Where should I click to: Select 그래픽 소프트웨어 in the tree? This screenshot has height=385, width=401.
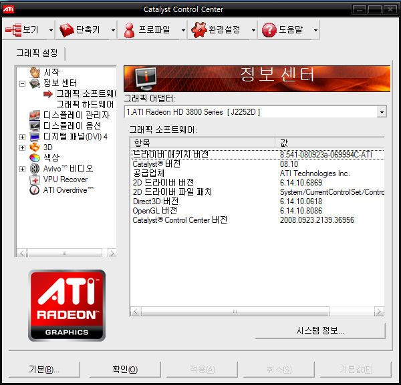coord(86,93)
